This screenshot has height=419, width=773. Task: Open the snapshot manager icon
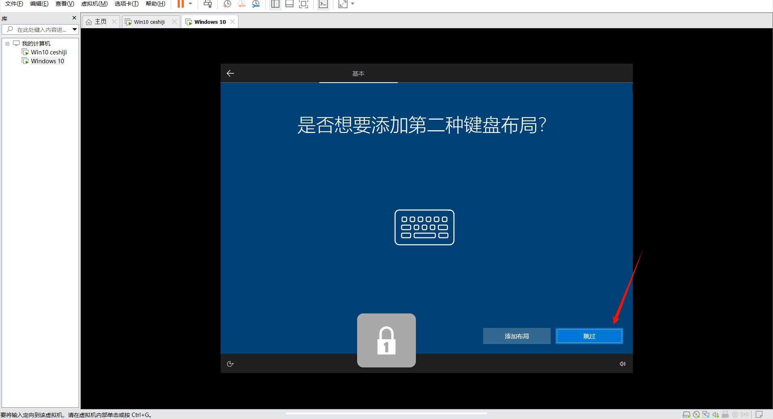(x=256, y=4)
